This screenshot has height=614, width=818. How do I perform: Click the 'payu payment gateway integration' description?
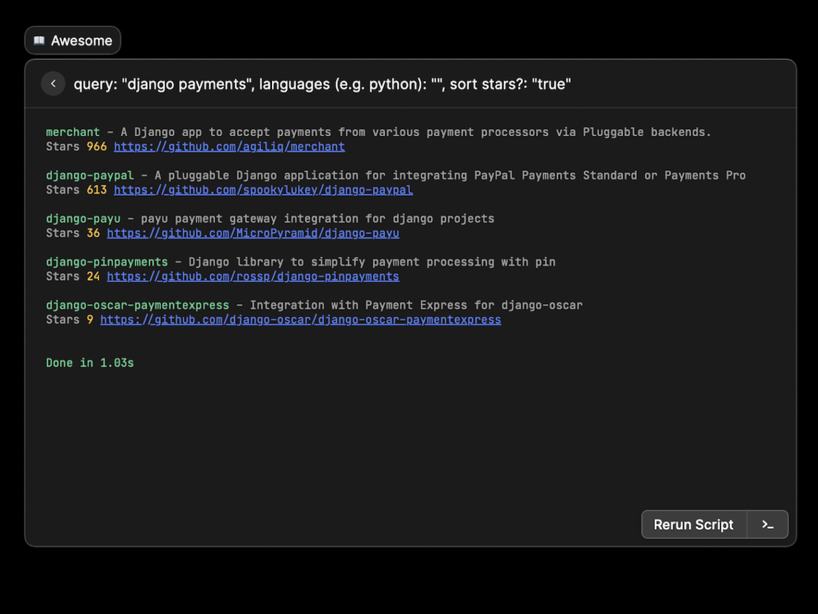point(317,218)
